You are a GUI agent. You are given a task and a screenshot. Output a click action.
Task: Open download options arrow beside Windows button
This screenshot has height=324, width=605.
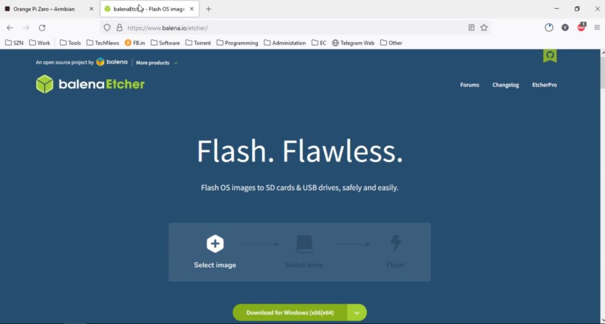tap(357, 313)
